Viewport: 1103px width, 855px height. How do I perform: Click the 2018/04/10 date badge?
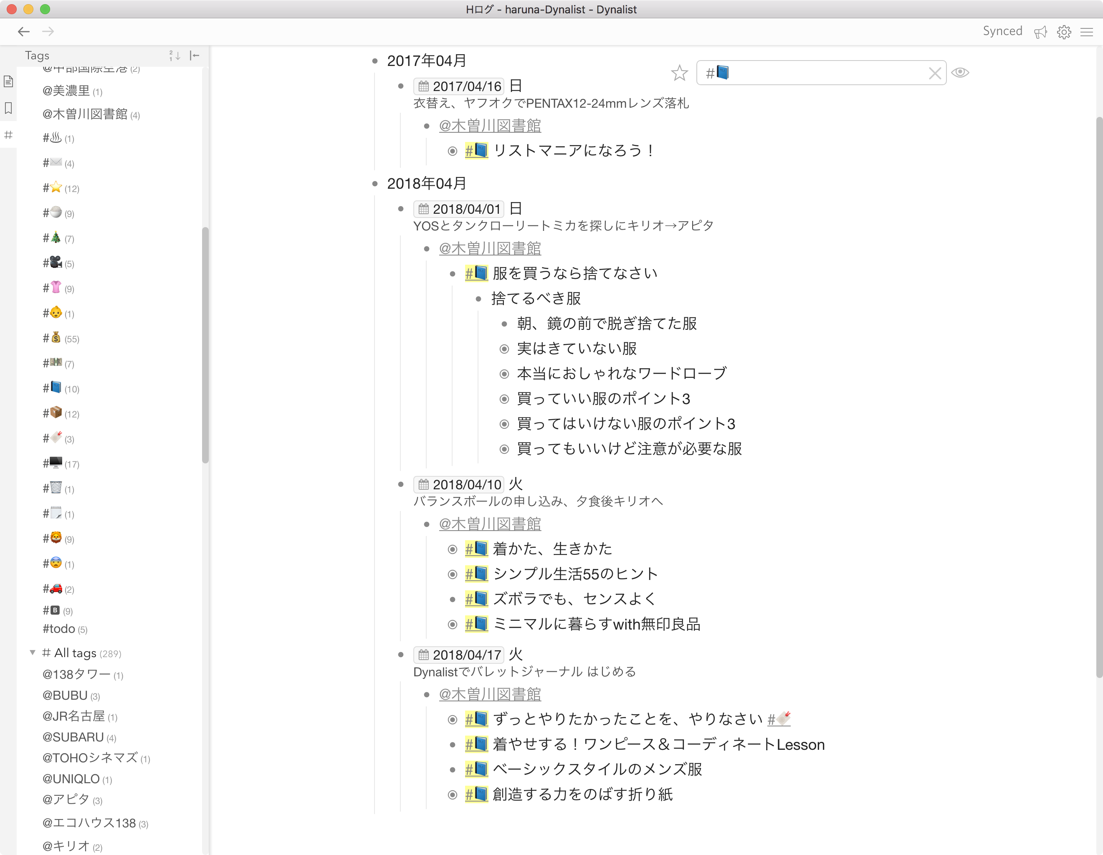pos(458,485)
